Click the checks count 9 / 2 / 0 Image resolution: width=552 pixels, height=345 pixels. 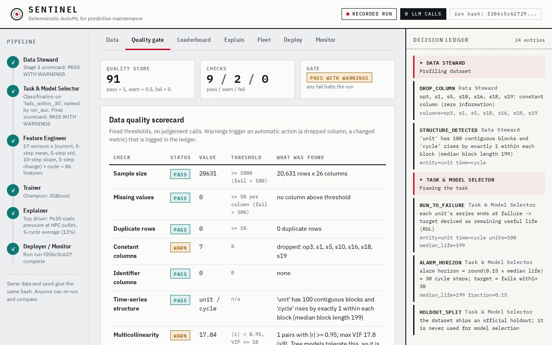[238, 79]
